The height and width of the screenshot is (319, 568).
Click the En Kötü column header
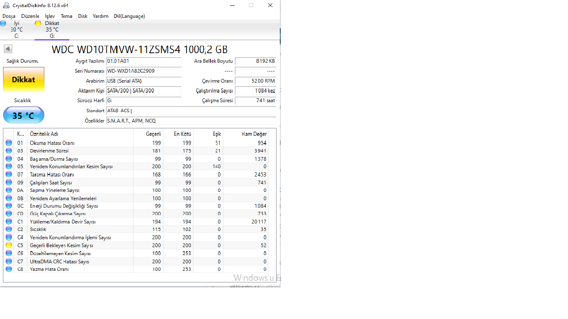[178, 134]
